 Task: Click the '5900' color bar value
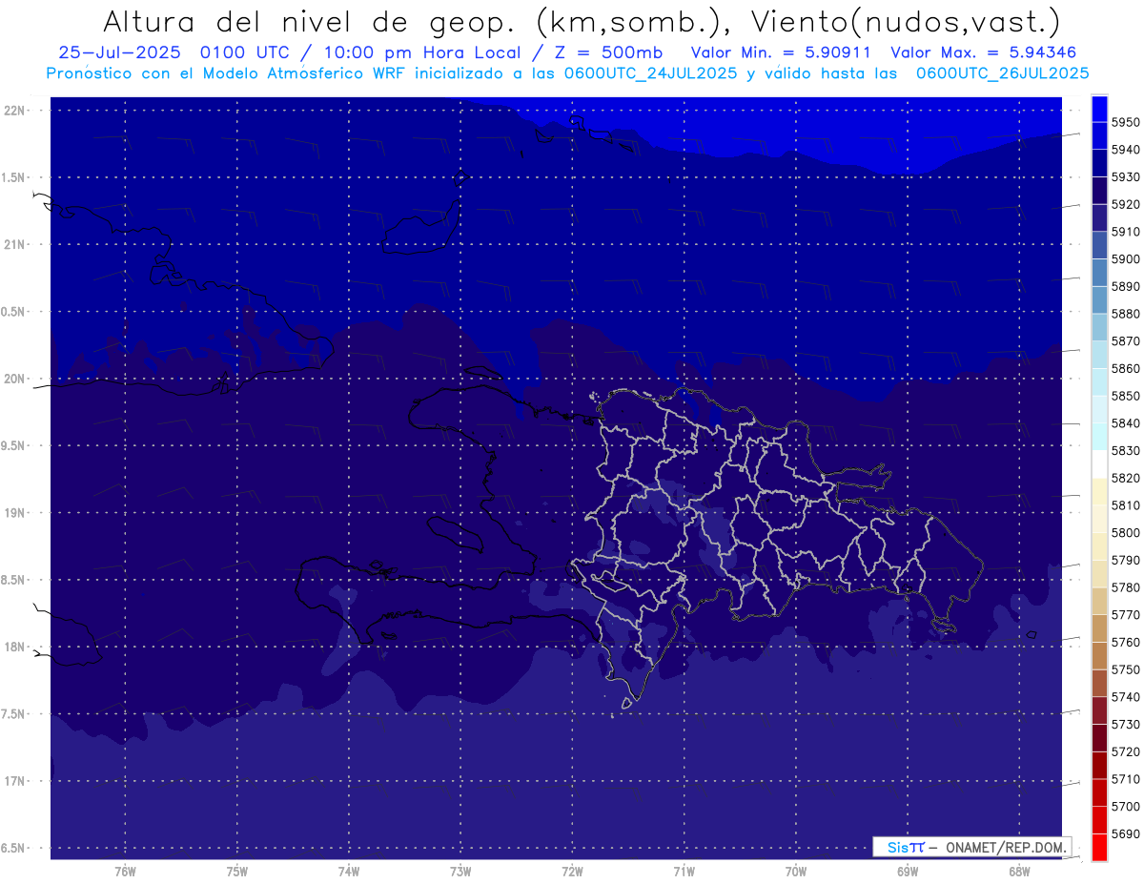coord(1125,258)
